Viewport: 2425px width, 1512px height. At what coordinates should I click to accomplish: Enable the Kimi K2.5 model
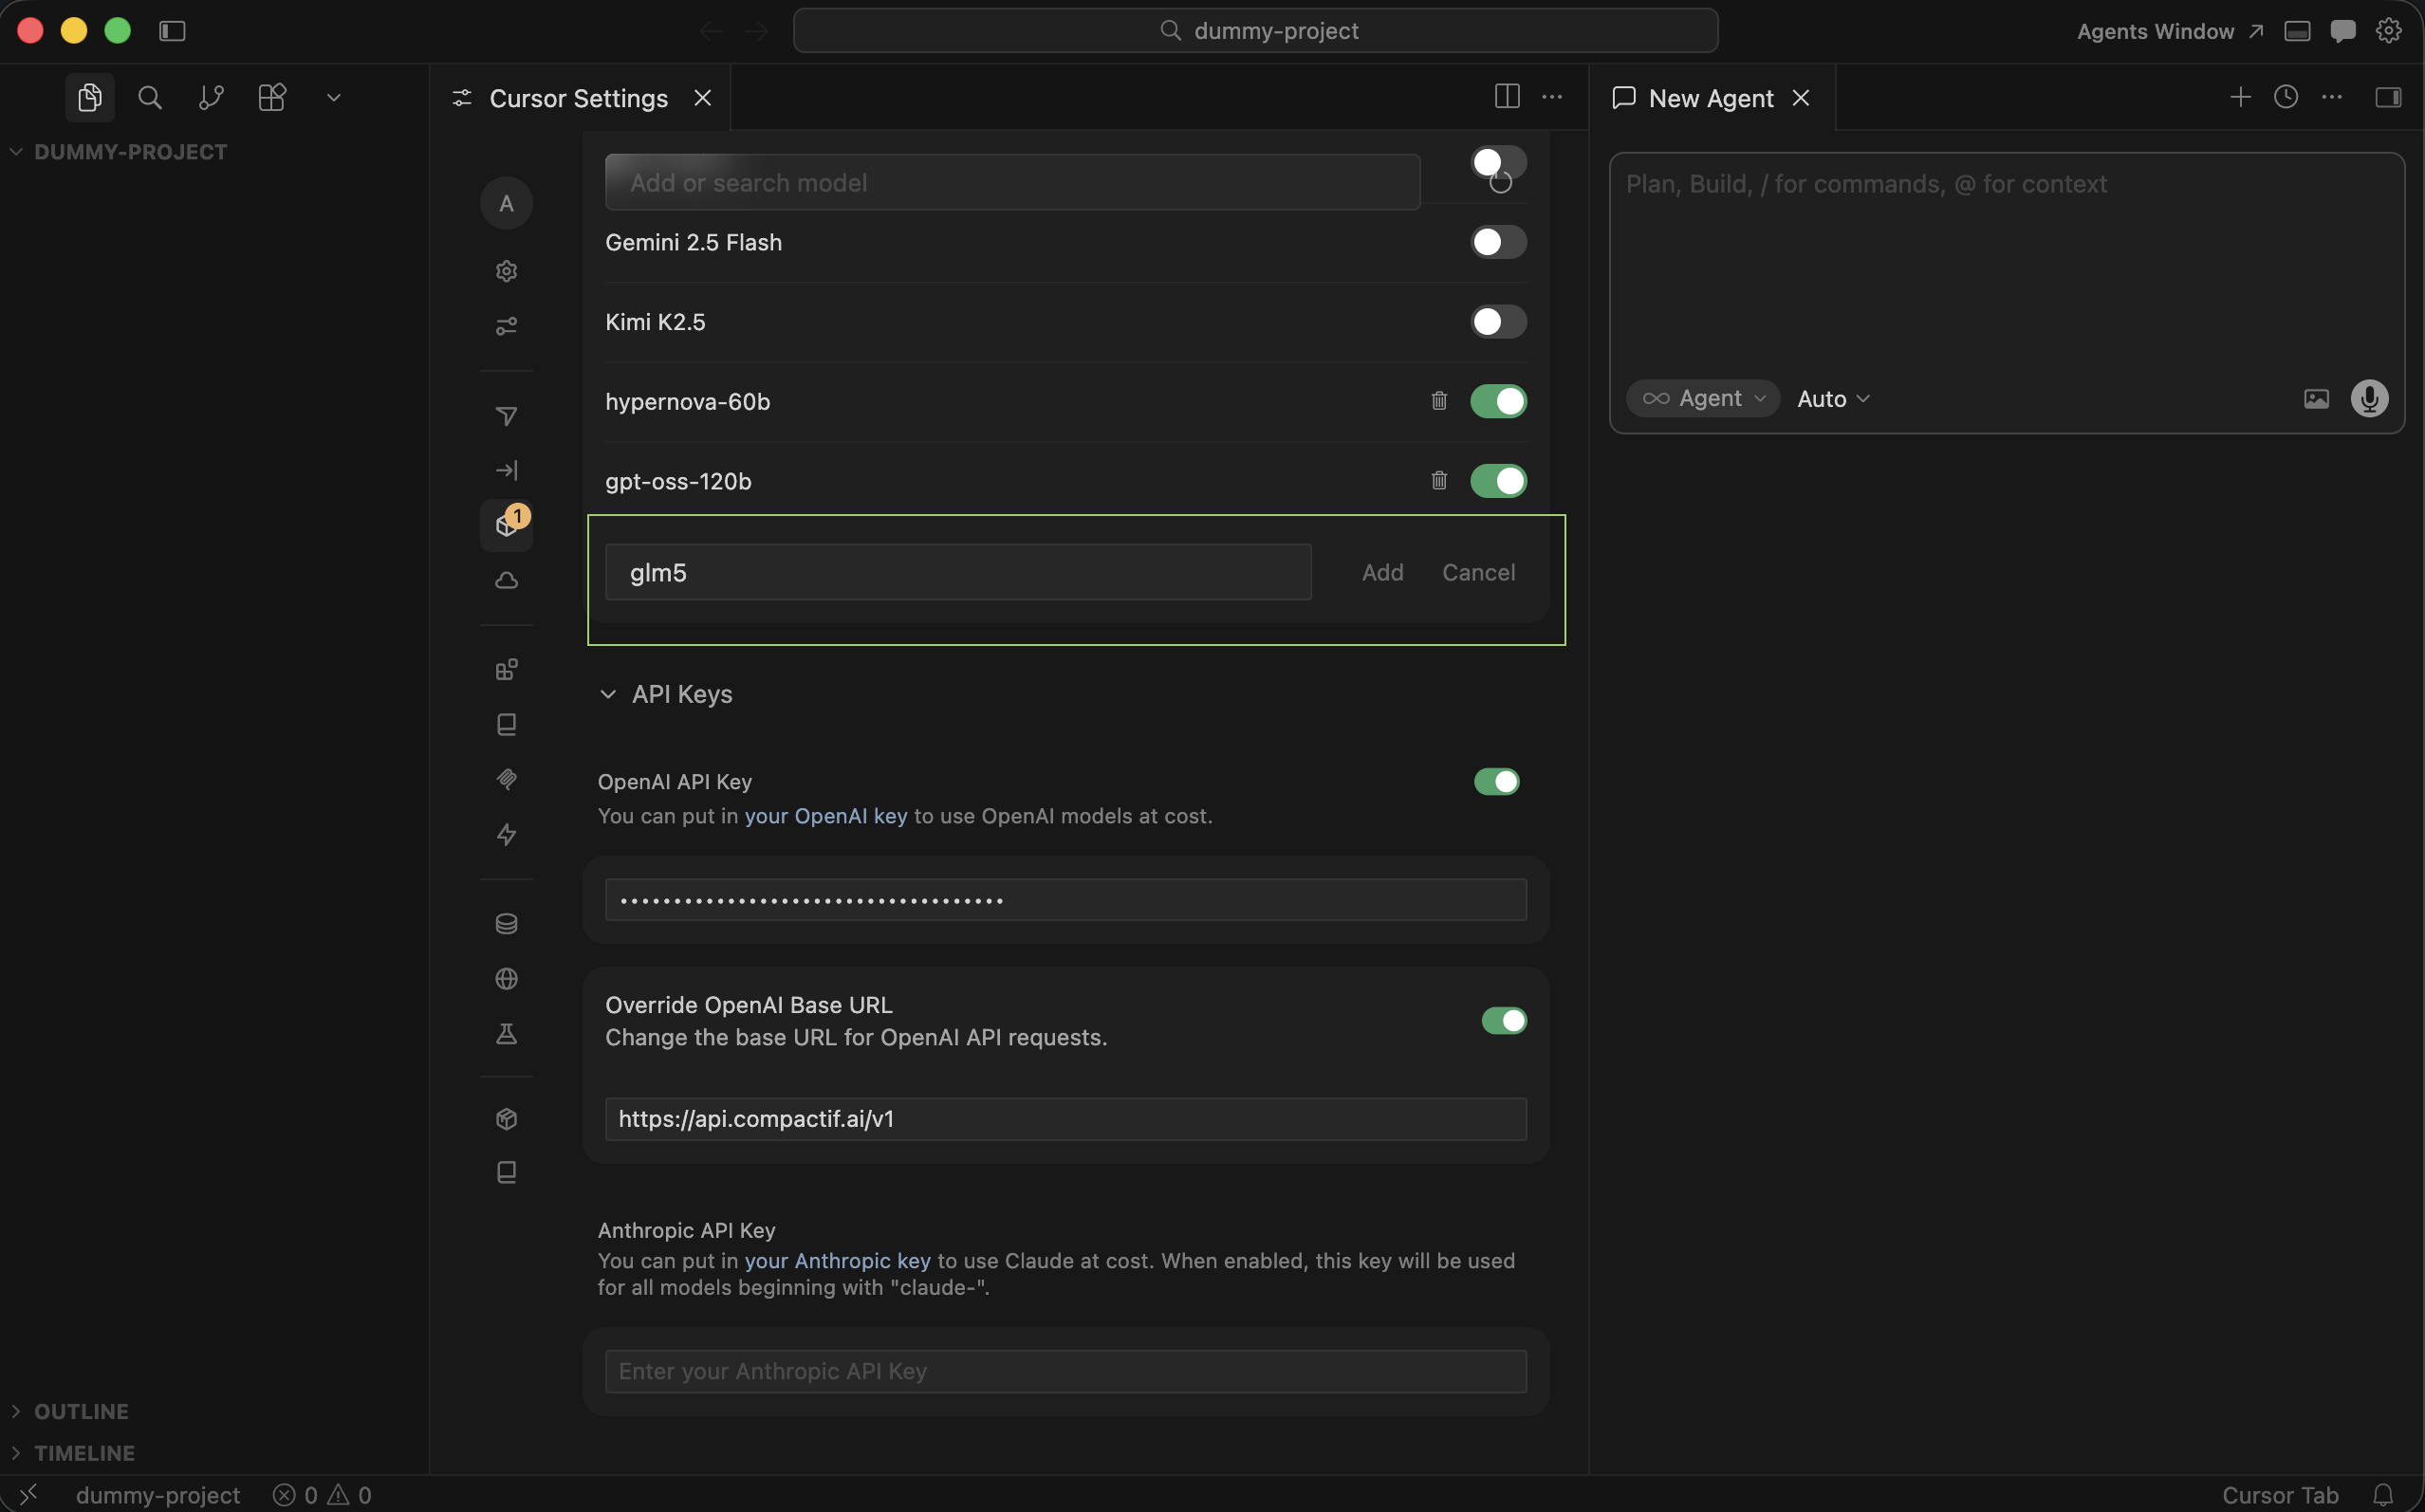1498,322
